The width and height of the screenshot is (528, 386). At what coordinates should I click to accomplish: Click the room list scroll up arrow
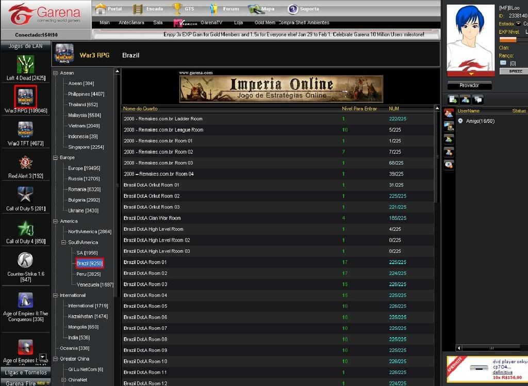(437, 108)
